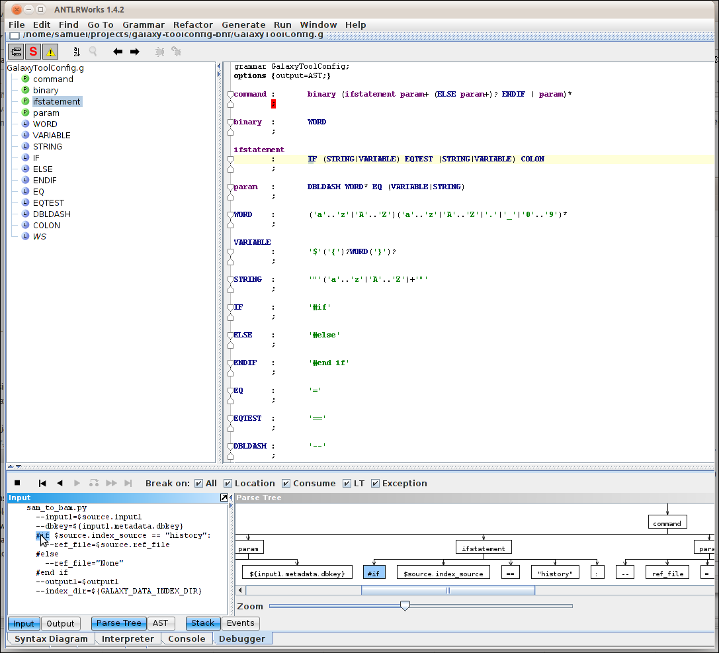This screenshot has width=719, height=653.
Task: Step forward in the debugger
Action: pos(77,483)
